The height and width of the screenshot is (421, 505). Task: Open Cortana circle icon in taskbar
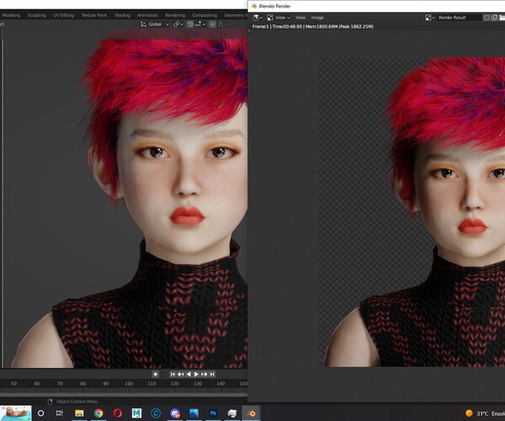(x=41, y=413)
